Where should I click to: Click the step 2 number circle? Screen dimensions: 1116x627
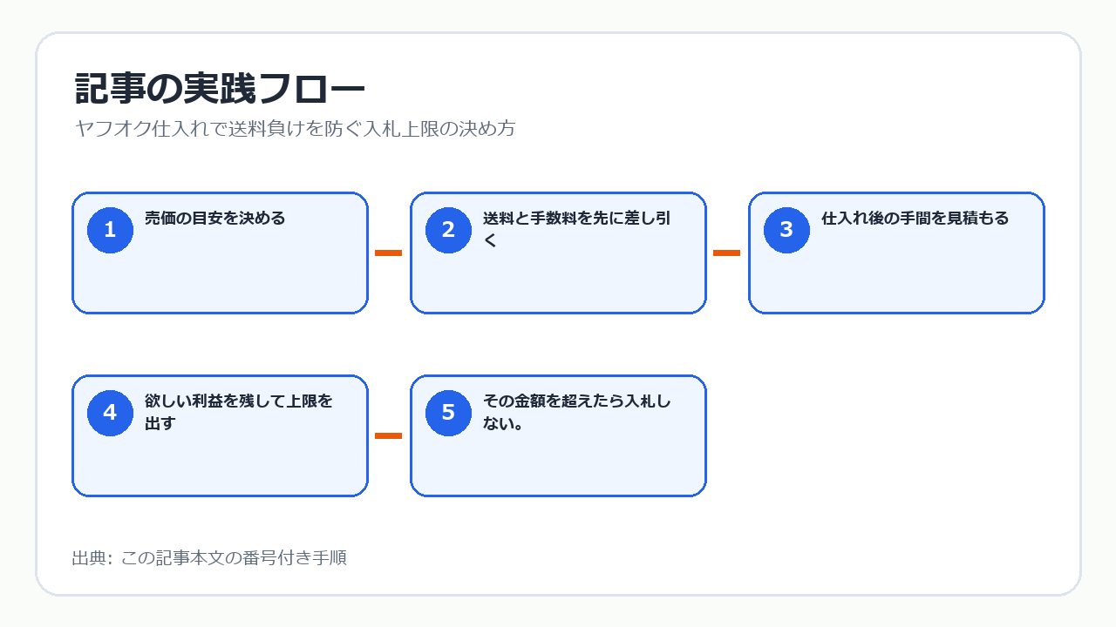[448, 230]
